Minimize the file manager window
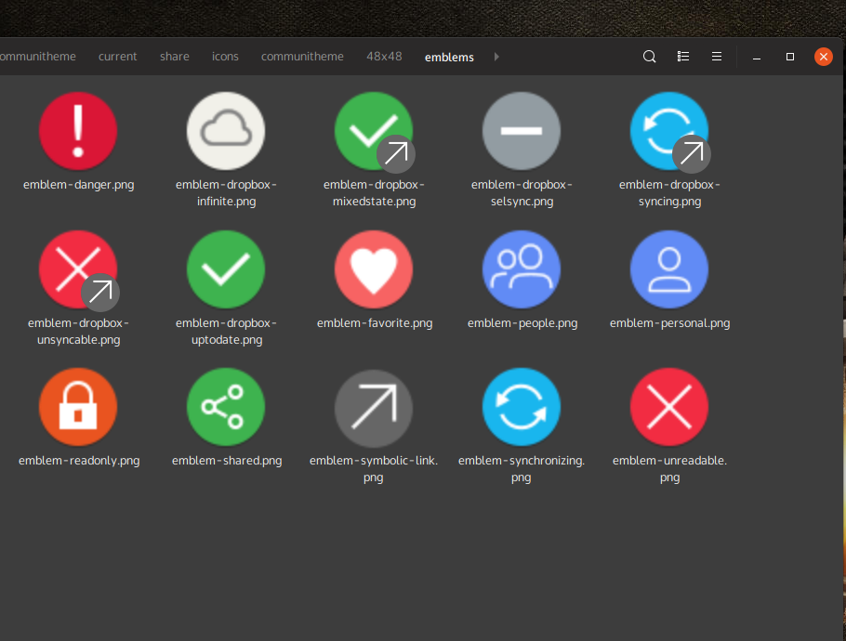846x641 pixels. 757,58
